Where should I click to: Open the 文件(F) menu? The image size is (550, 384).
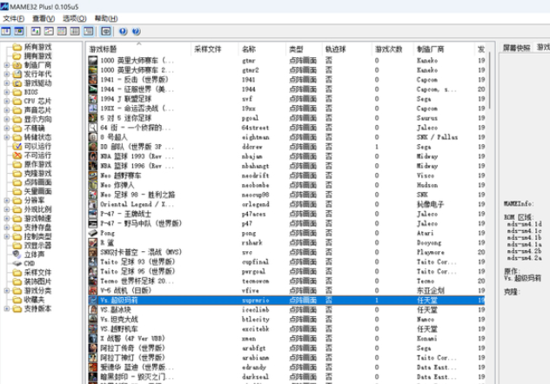pyautogui.click(x=14, y=18)
